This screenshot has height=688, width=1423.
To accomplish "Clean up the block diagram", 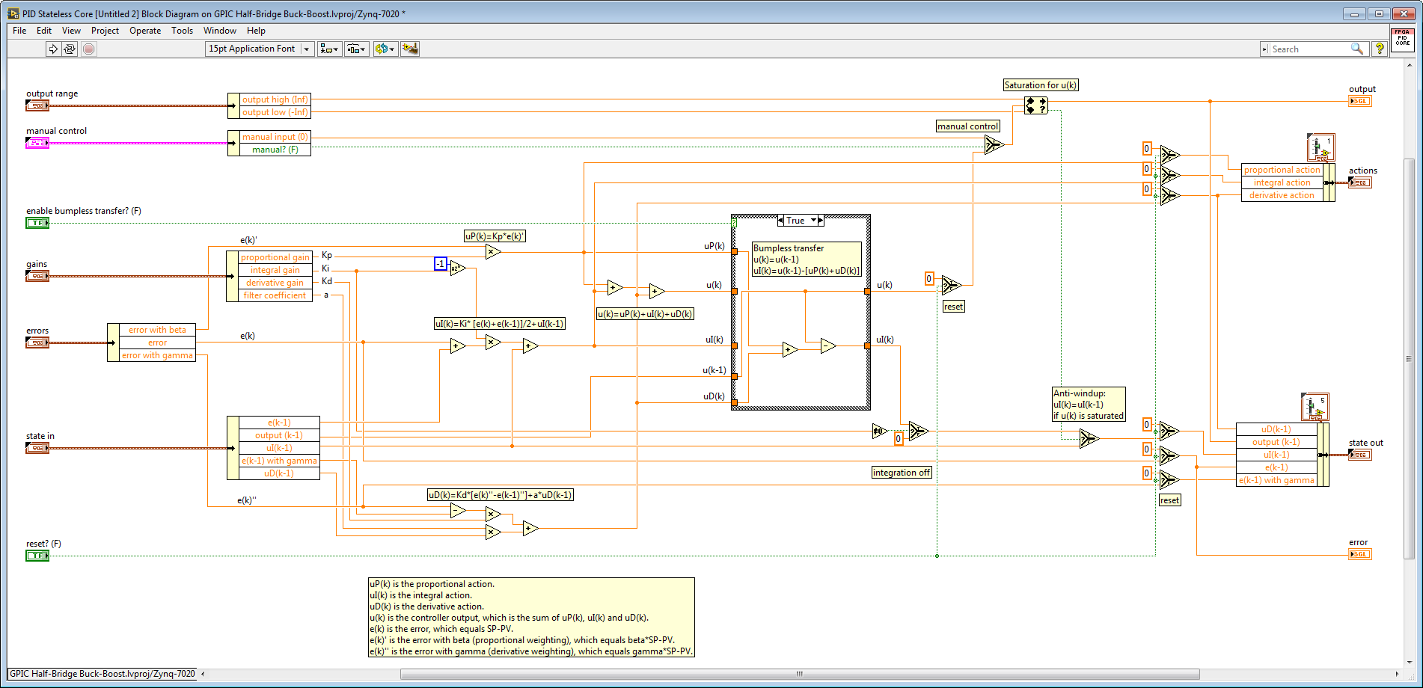I will [410, 49].
